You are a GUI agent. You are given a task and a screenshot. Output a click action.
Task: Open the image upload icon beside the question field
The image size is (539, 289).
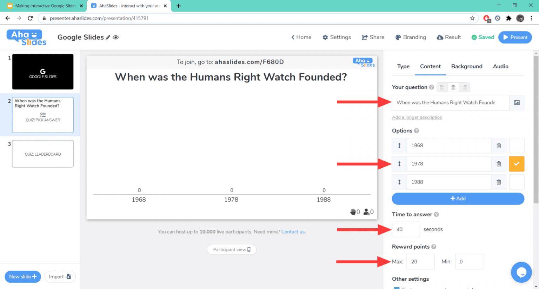517,102
